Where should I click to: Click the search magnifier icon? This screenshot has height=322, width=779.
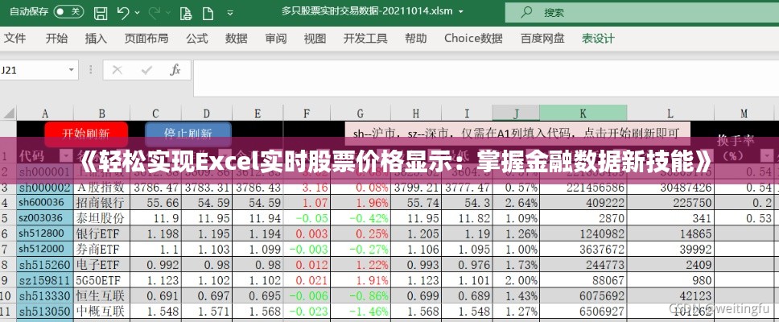coord(526,12)
